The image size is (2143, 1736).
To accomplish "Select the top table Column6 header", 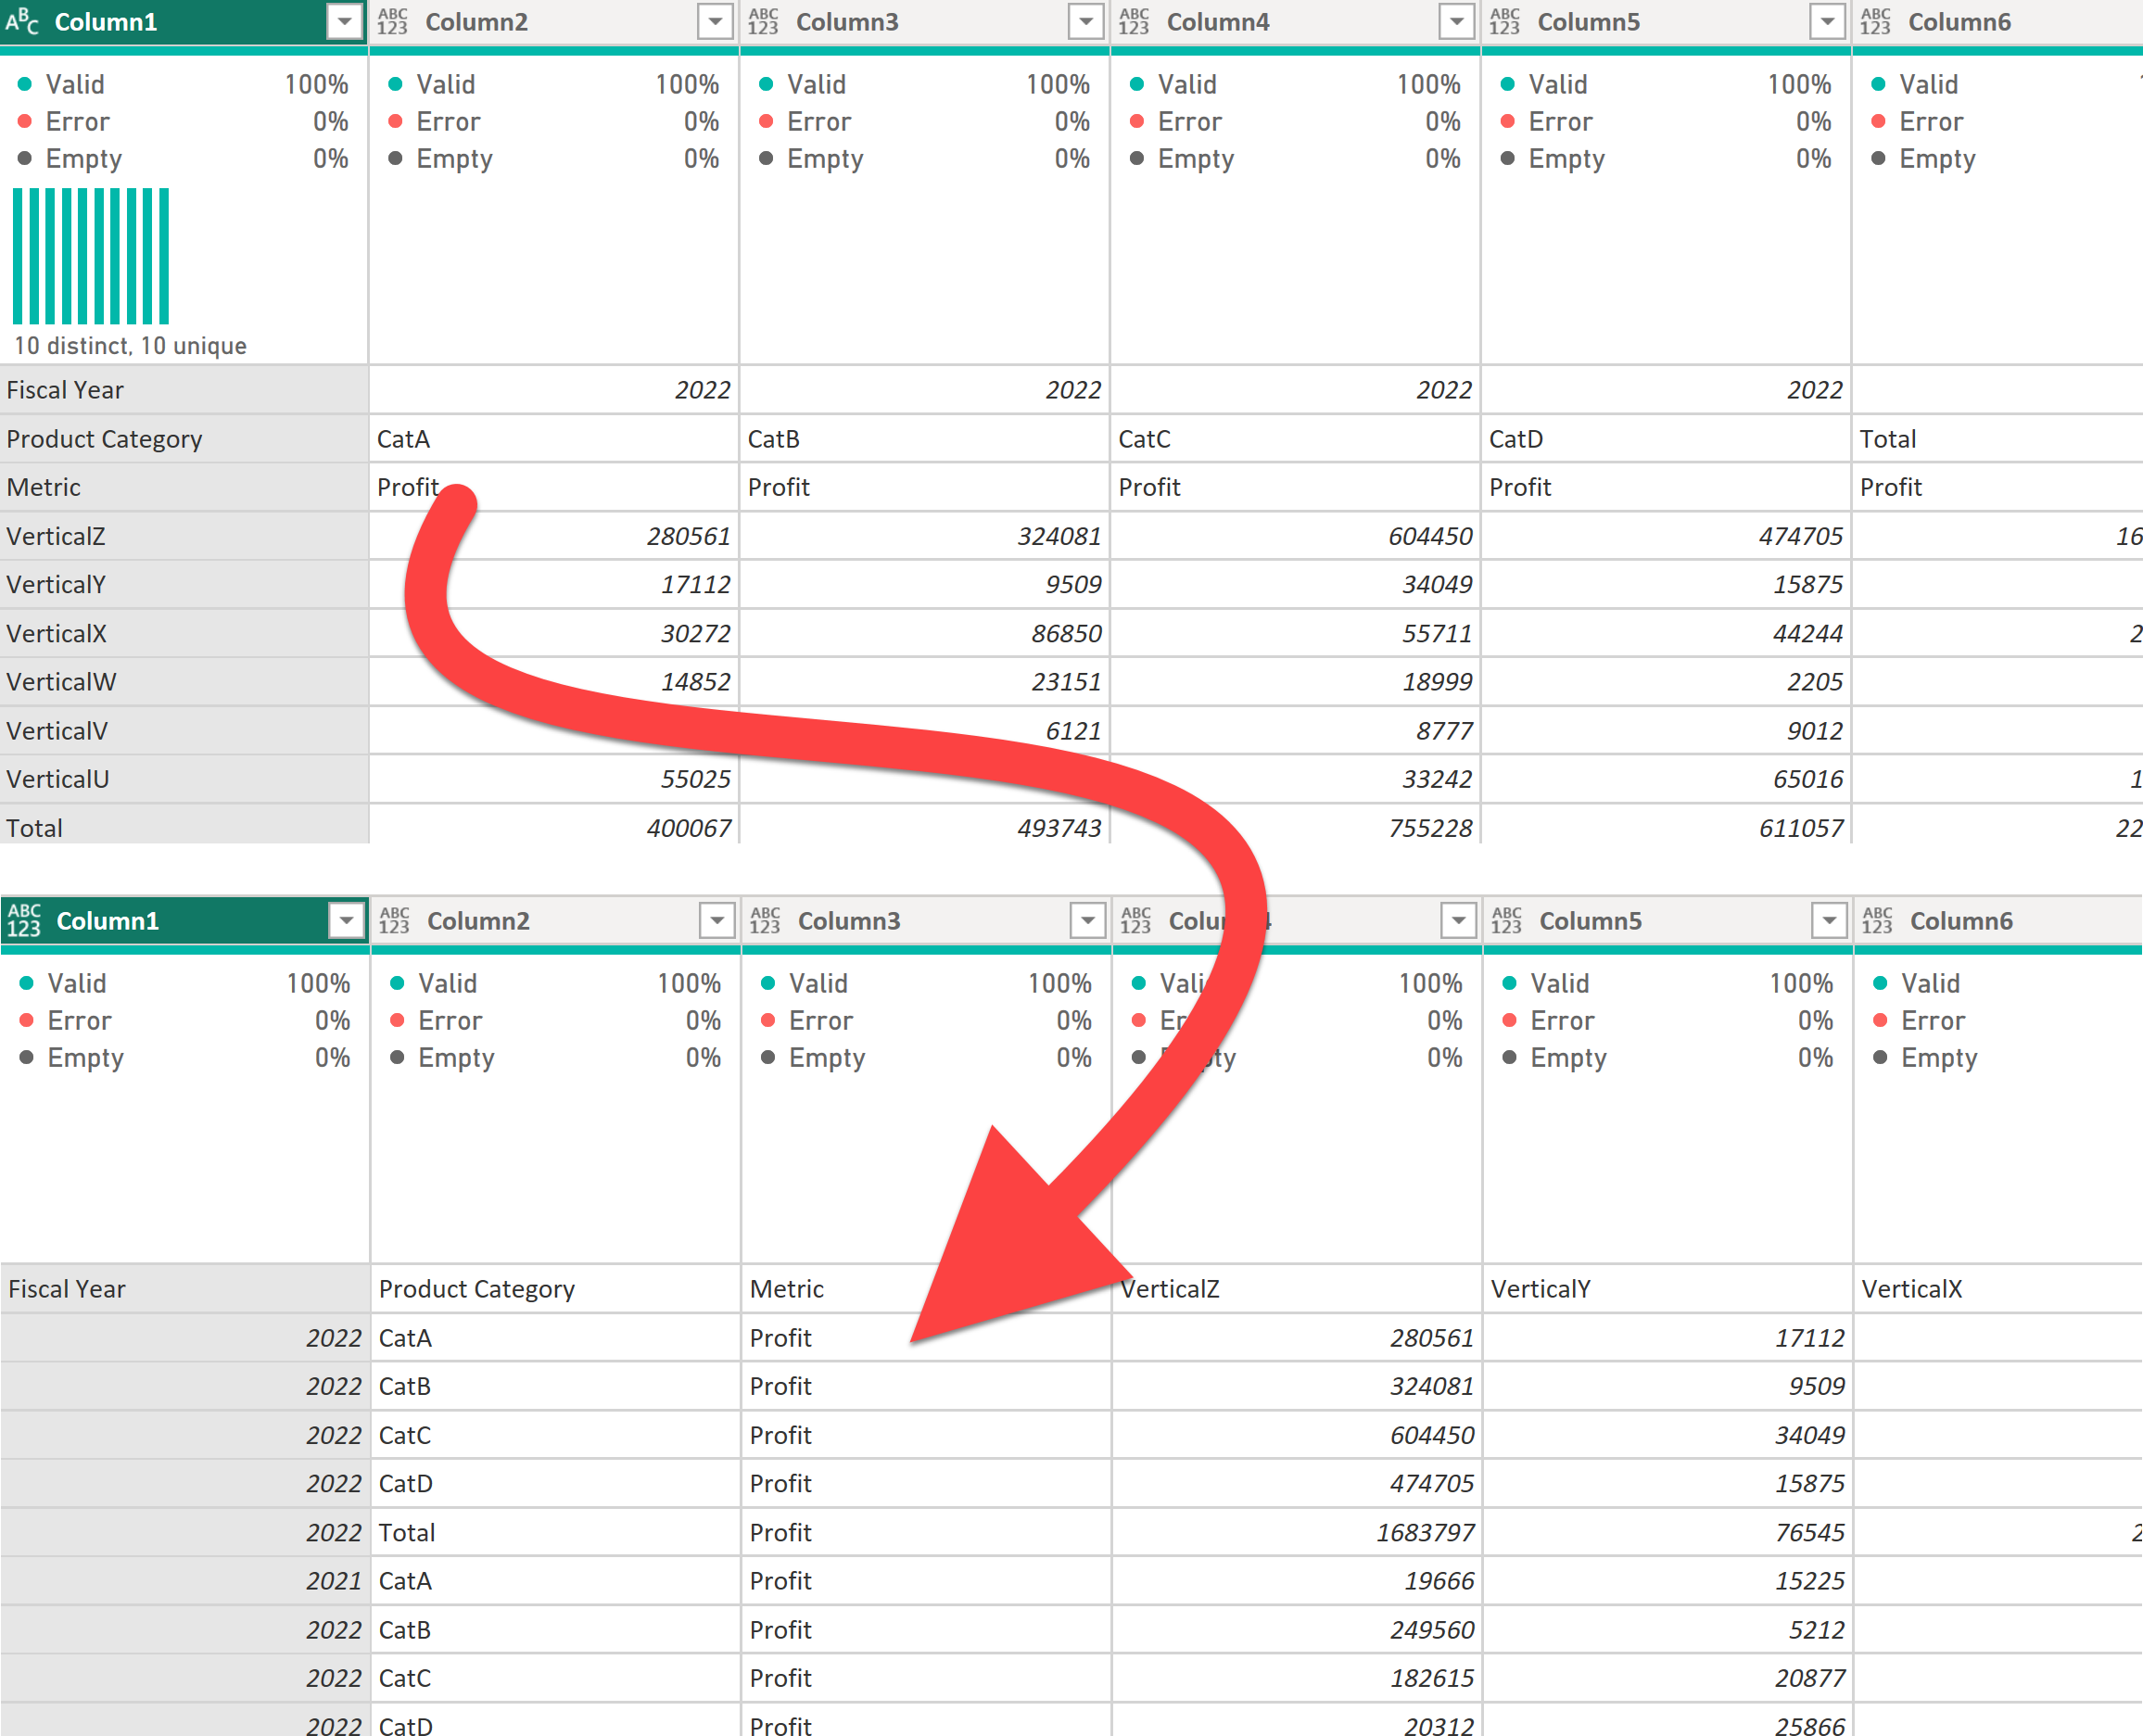I will point(1998,21).
